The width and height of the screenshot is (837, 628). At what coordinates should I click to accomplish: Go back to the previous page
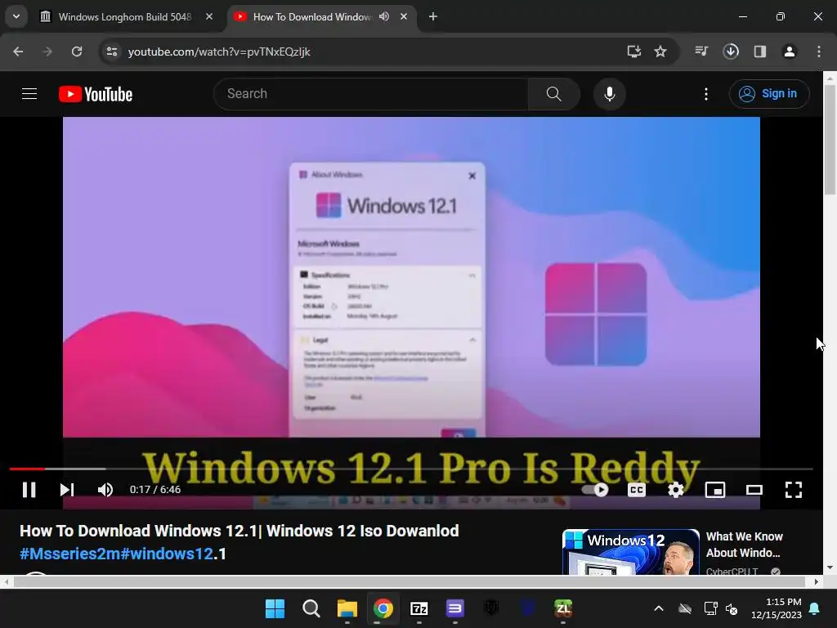tap(18, 52)
